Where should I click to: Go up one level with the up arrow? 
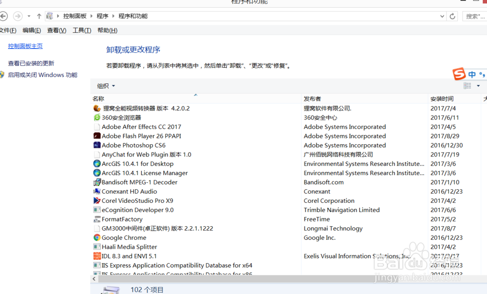tap(39, 16)
